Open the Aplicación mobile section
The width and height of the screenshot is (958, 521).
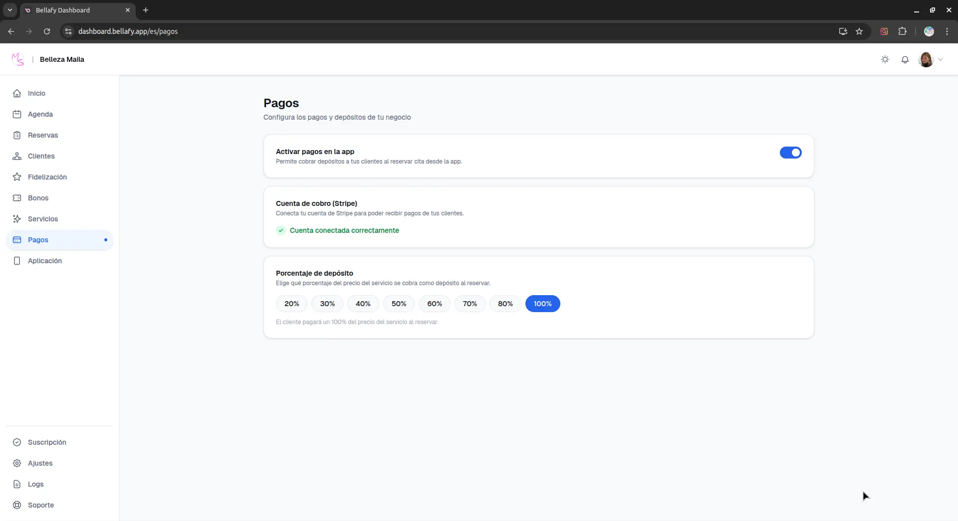[44, 261]
